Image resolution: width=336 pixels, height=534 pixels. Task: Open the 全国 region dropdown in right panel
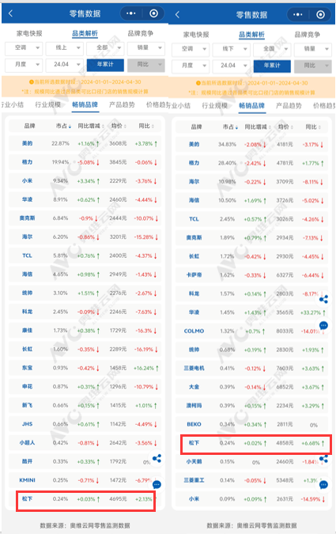pyautogui.click(x=272, y=49)
